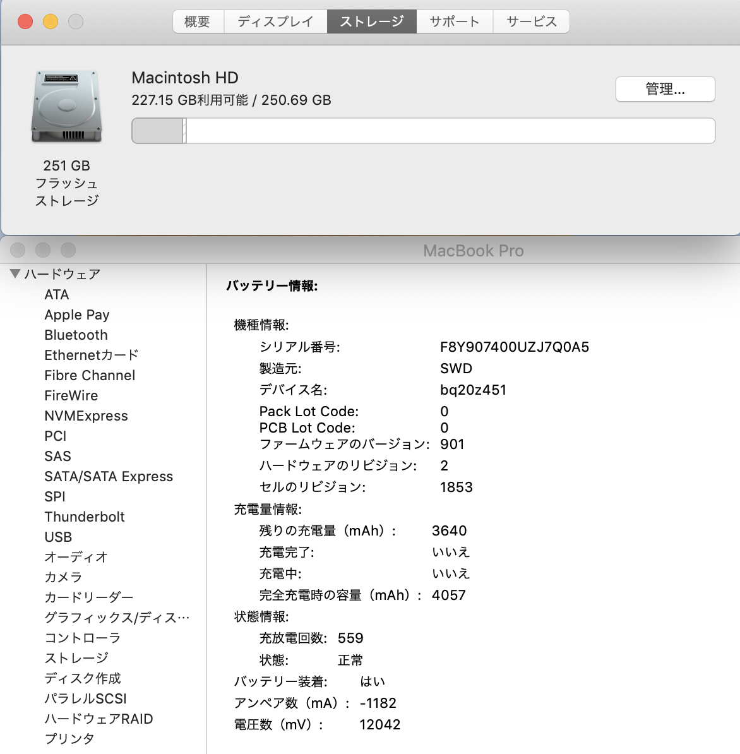The width and height of the screenshot is (740, 754).
Task: Select SPI in the sidebar
Action: 55,496
